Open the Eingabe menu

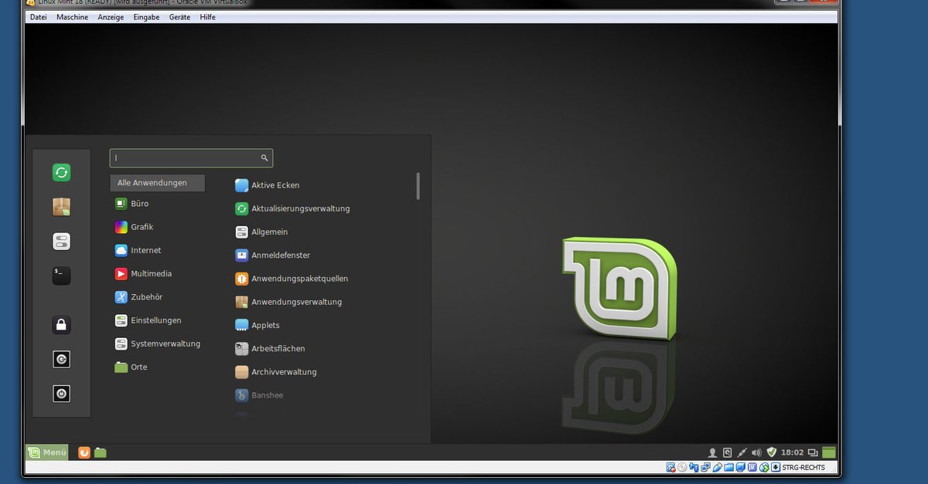pyautogui.click(x=146, y=17)
